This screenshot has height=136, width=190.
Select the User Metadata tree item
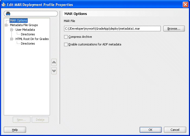(25, 30)
